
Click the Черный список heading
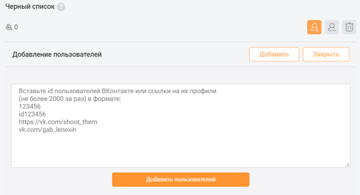click(30, 7)
